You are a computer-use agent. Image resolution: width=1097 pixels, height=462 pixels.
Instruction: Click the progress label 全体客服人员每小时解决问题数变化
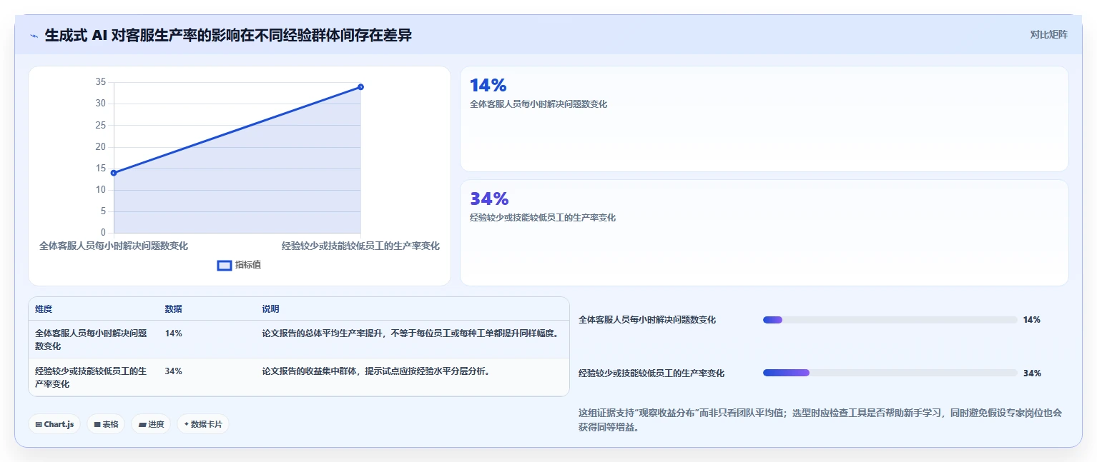pos(647,320)
